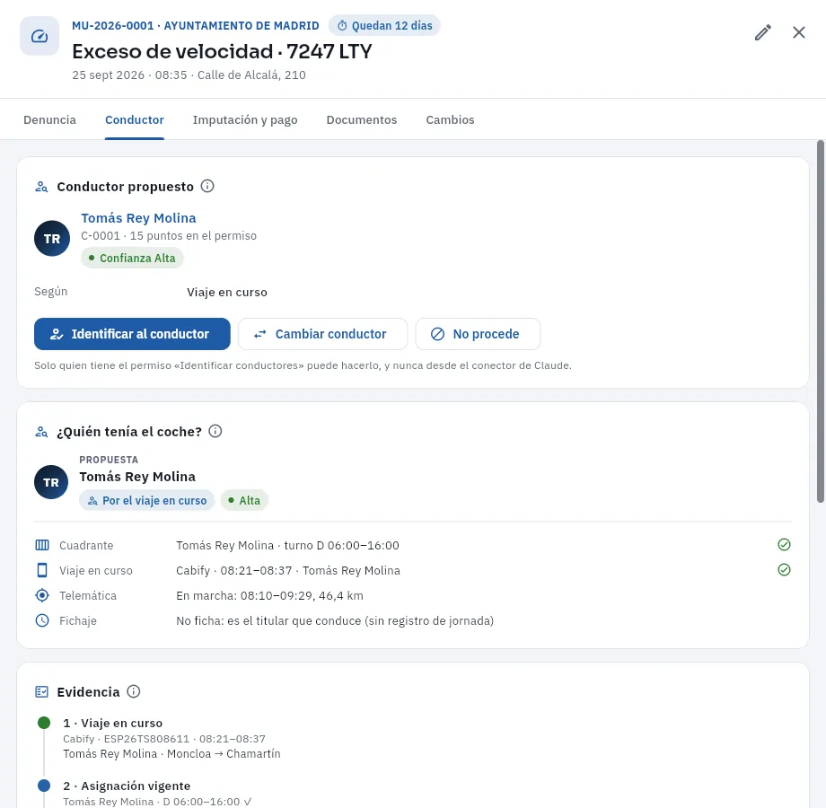
Task: Click the No procede button
Action: point(478,334)
